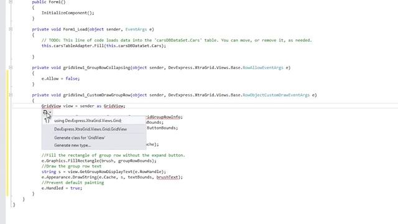Click 'e.Handled = true;' statement
The image size is (398, 224).
(62, 188)
